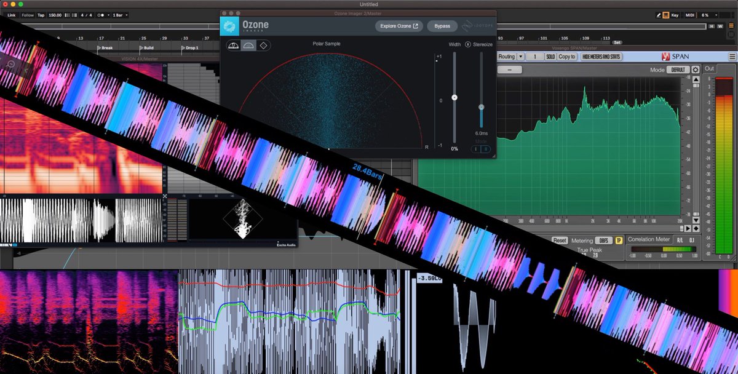Open the 6 % CPU load dropdown

pos(709,14)
